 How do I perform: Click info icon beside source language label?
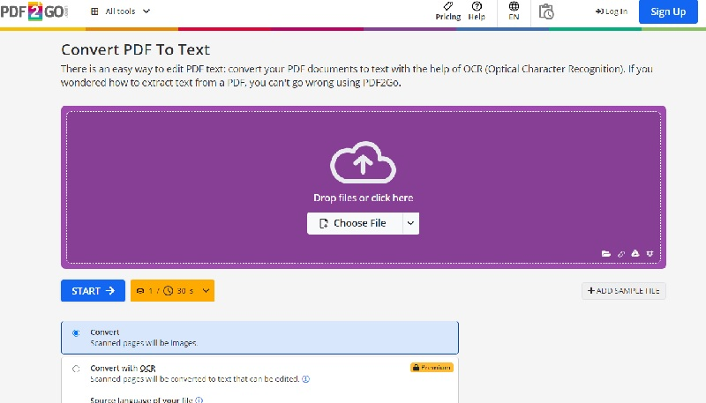[x=199, y=400]
